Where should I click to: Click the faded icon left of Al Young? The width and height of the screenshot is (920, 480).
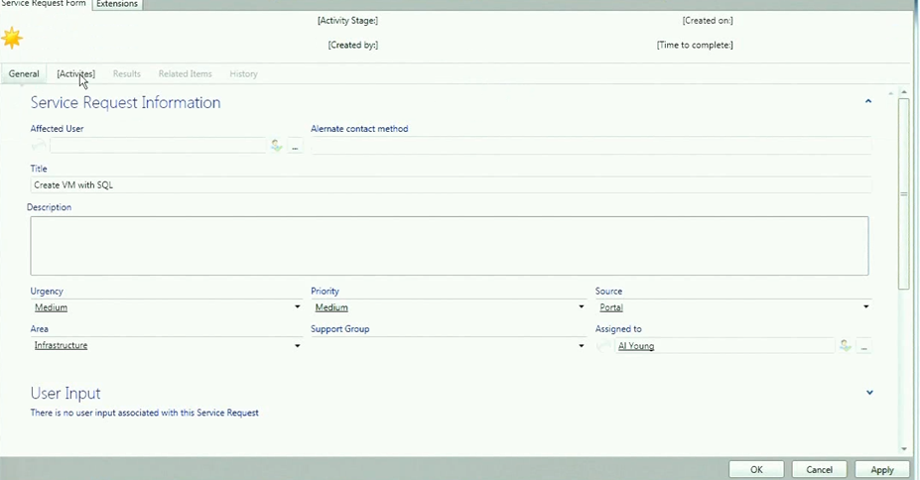[604, 346]
